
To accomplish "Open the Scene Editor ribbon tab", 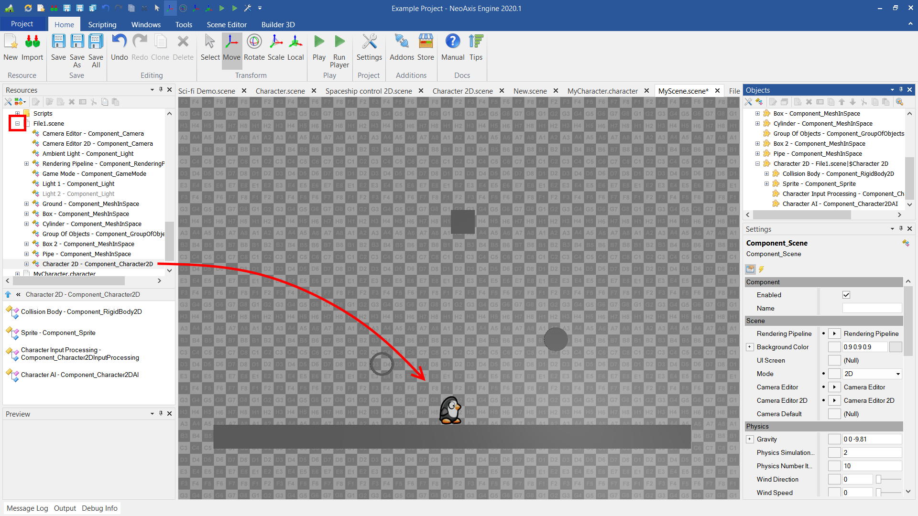I will click(x=227, y=24).
